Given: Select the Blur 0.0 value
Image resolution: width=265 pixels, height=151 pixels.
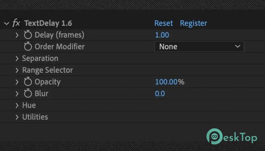Looking at the screenshot, I should 160,94.
